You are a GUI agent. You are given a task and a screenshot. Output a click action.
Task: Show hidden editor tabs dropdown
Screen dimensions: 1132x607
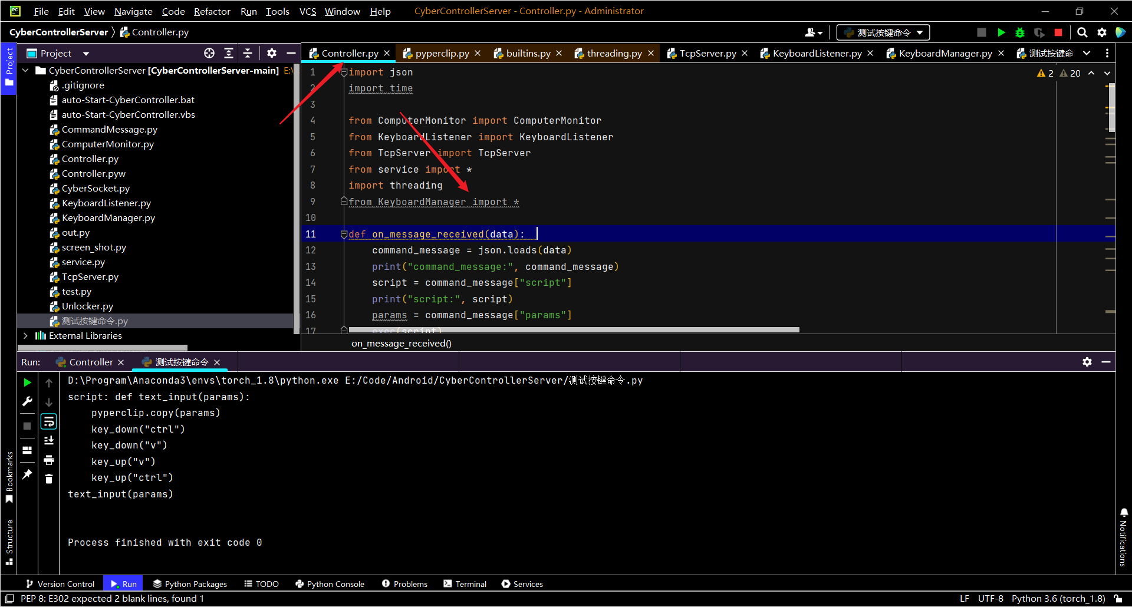[1087, 53]
